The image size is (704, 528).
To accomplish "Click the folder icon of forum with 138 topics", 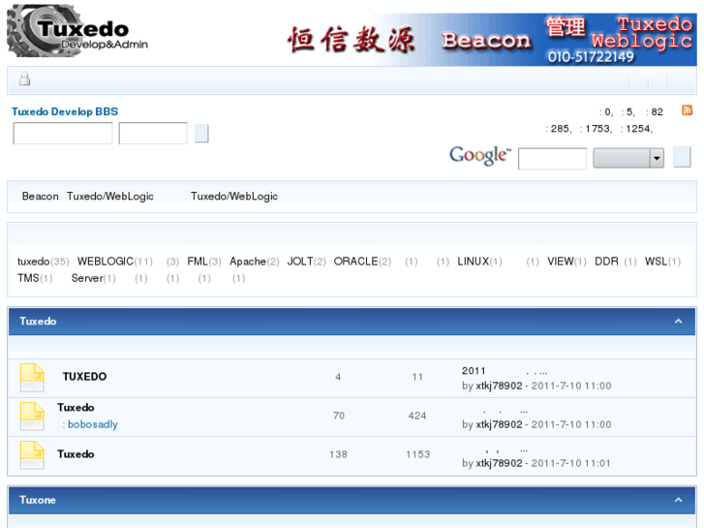I will pyautogui.click(x=32, y=454).
